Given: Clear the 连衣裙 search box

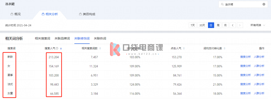Looking at the screenshot, I should [264, 4].
